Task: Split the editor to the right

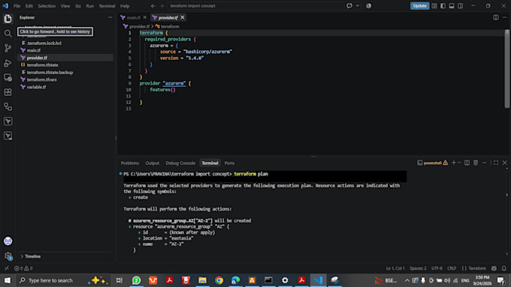Action: (x=496, y=17)
